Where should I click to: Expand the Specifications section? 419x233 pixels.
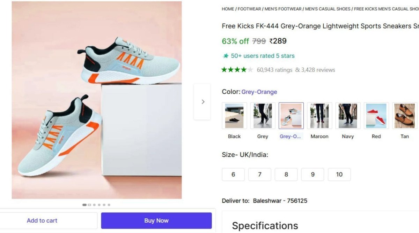(265, 225)
